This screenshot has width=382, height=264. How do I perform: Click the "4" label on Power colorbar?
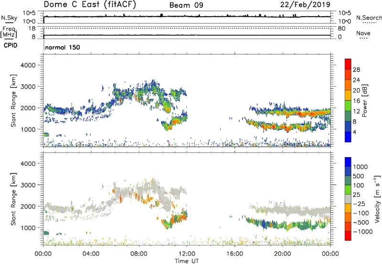click(x=355, y=132)
